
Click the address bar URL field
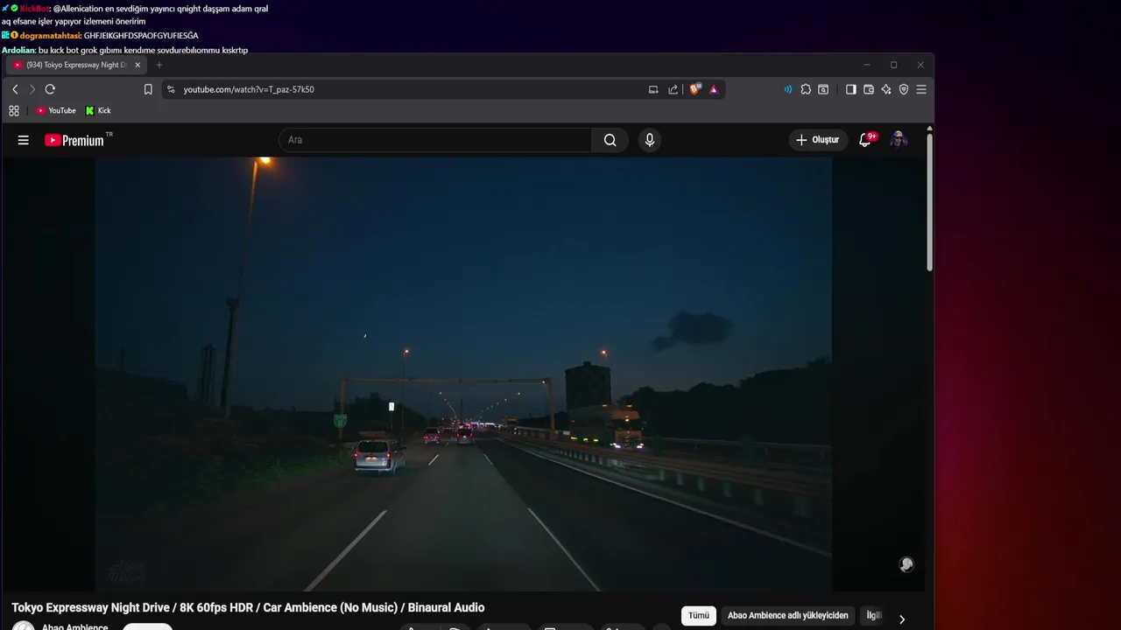point(412,89)
